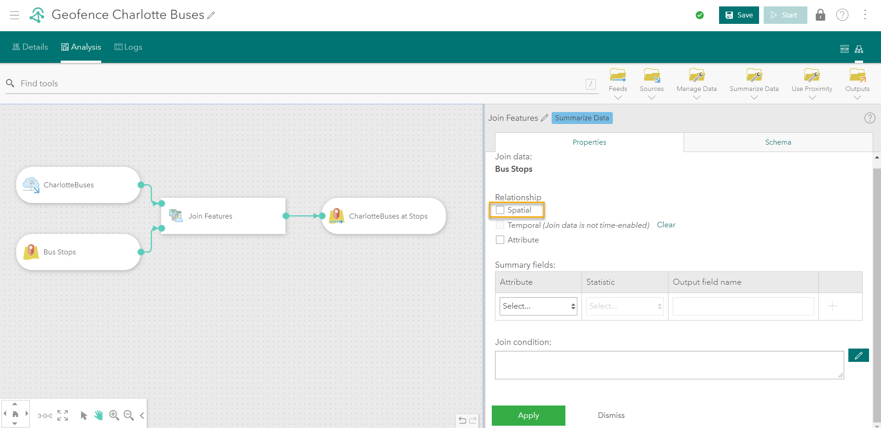Go to the Details tab
This screenshot has height=428, width=881.
coord(30,47)
